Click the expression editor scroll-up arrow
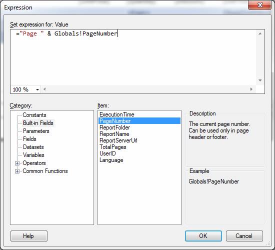275x250 pixels. click(260, 33)
